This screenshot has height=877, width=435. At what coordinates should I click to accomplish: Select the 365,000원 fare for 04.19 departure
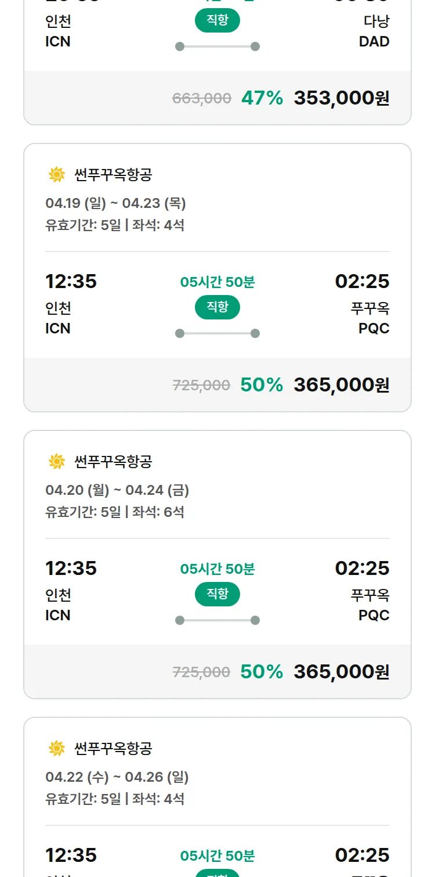tap(341, 385)
